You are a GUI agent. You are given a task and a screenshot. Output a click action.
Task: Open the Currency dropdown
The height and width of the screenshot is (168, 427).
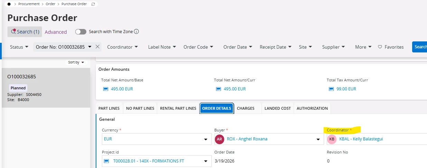point(206,139)
